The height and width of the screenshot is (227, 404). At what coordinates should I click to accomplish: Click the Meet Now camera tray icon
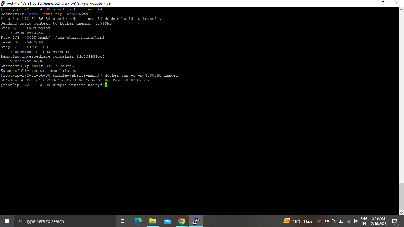coord(327,221)
